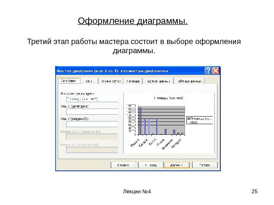Open the Линии сетки tab

pos(111,81)
